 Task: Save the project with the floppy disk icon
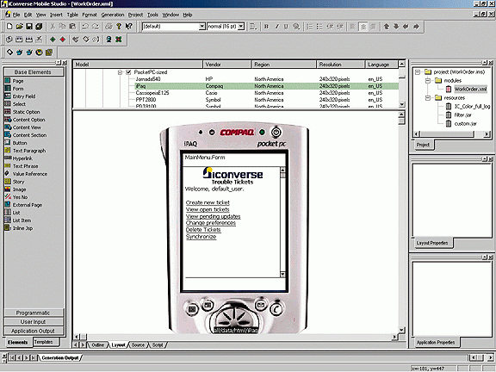tap(29, 26)
